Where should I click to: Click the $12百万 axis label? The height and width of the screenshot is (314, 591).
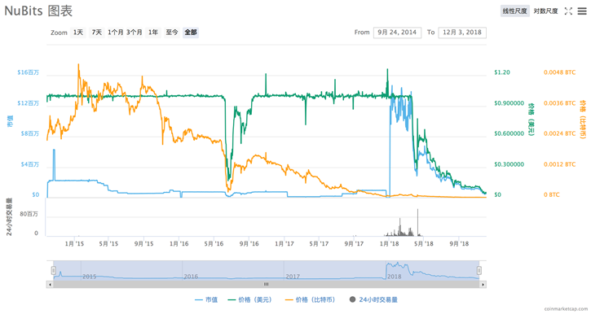pyautogui.click(x=29, y=103)
